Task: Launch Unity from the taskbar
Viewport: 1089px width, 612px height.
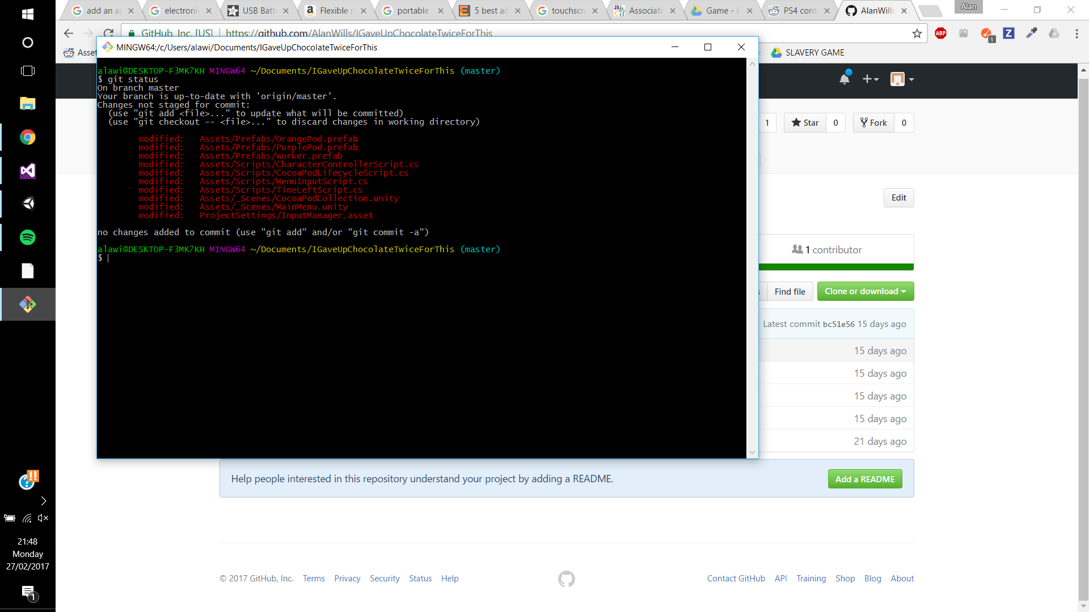Action: (x=27, y=203)
